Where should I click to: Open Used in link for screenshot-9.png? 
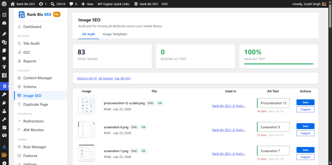click(x=229, y=130)
